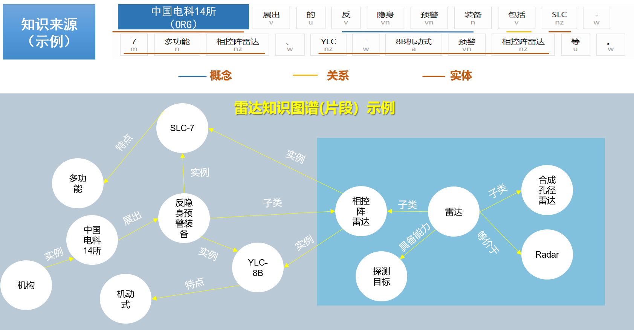The height and width of the screenshot is (330, 634).
Task: Select the 等 u token box
Action: pos(575,45)
